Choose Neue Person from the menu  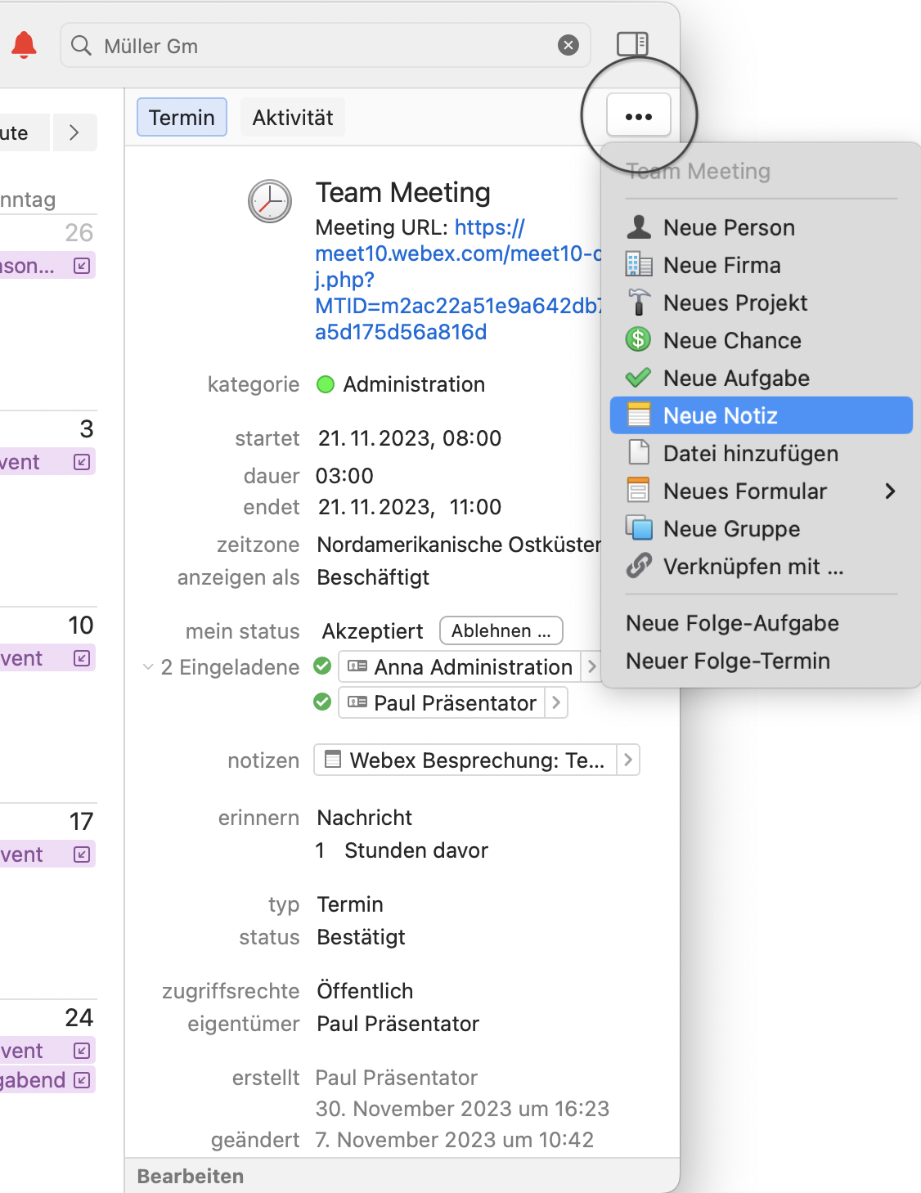click(729, 227)
